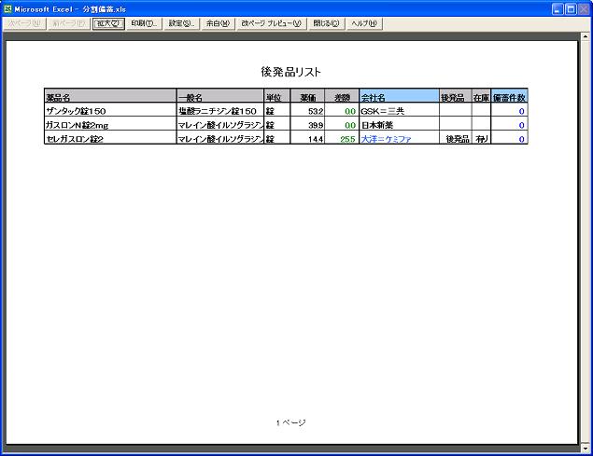Viewport: 593px width, 456px height.
Task: Click the 拡大 (Zoom) button
Action: 108,23
